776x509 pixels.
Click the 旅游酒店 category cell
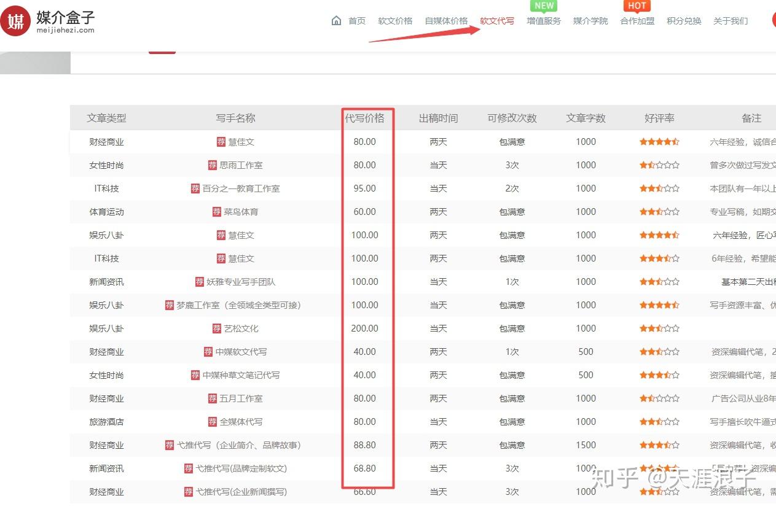click(106, 422)
